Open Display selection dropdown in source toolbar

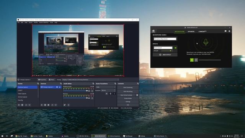pos(91,80)
